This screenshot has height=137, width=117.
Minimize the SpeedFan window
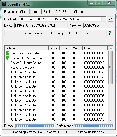tap(91, 3)
